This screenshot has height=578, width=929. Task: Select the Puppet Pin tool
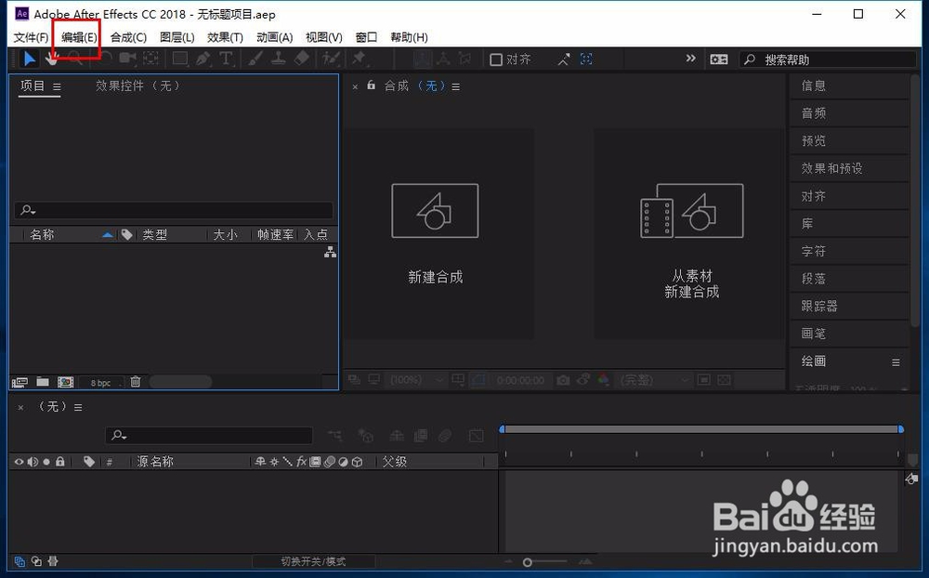359,59
